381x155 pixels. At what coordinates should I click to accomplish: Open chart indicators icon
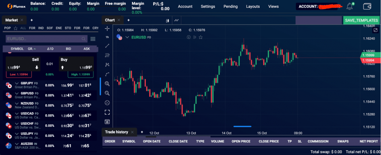[176, 20]
